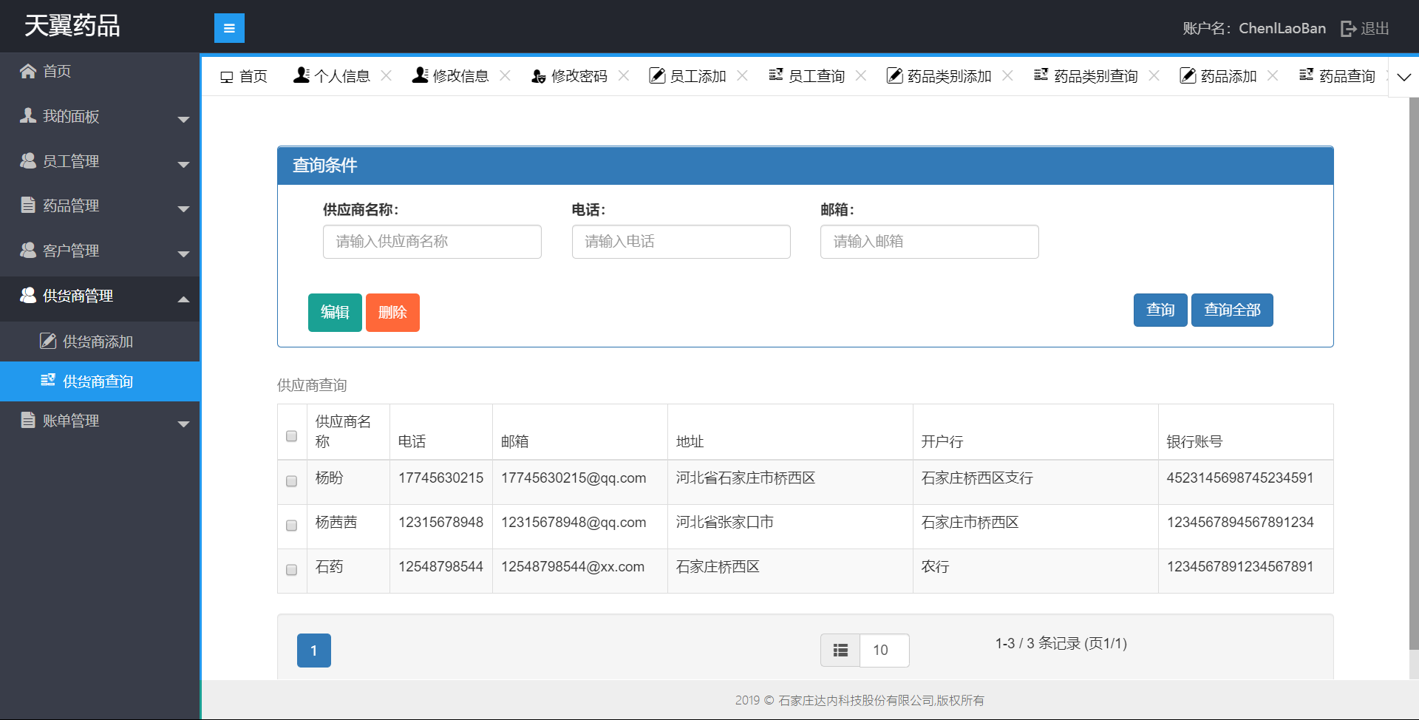The image size is (1419, 720).
Task: Tick the checkbox for supplier 杨盼
Action: click(x=292, y=481)
